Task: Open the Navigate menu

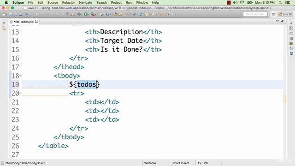Action: click(85, 2)
